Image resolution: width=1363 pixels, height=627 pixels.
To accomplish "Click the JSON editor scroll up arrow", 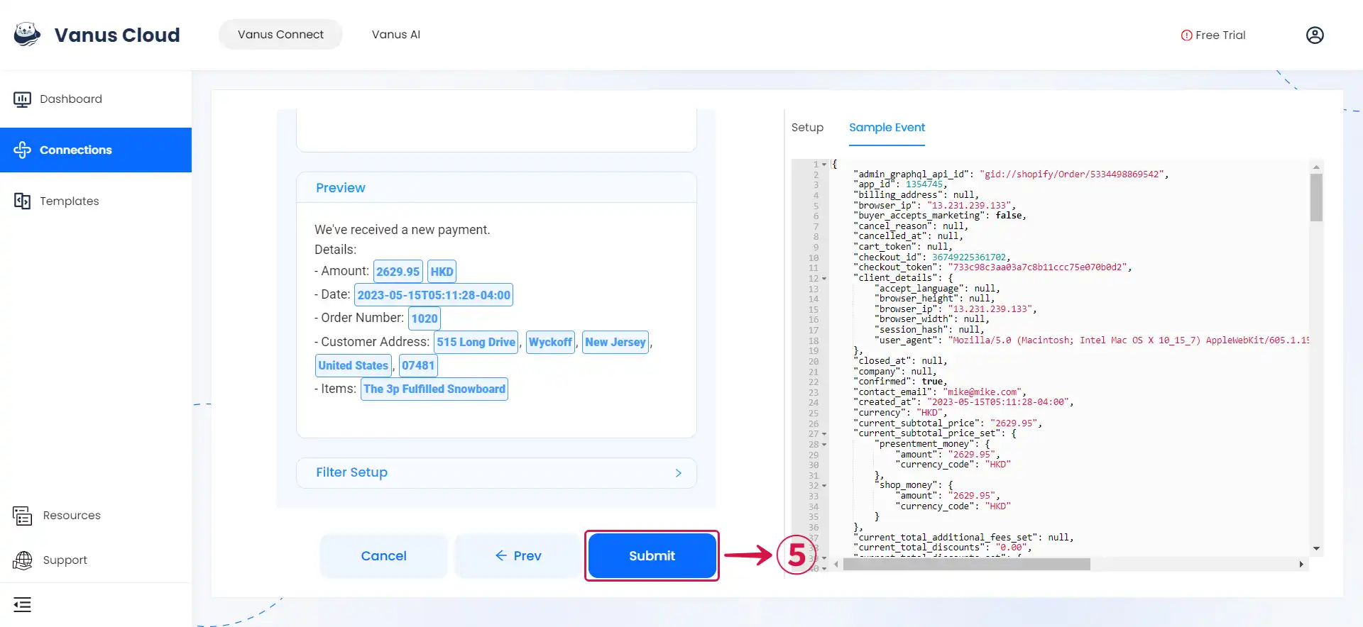I will pos(1316,167).
